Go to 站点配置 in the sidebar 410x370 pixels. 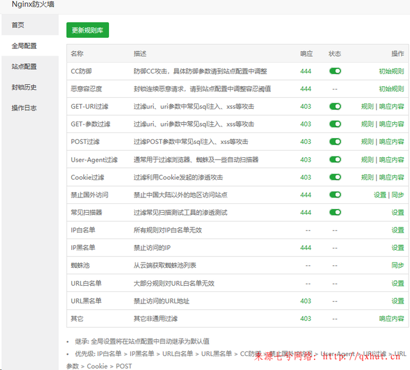click(x=30, y=66)
